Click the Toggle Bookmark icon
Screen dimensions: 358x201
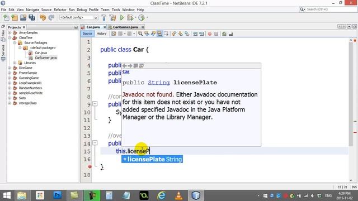pyautogui.click(x=187, y=34)
